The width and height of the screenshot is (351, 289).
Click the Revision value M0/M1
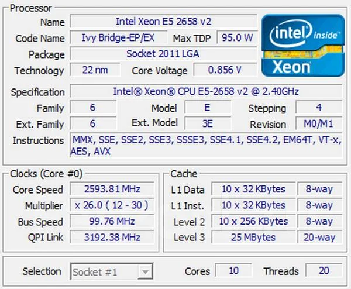click(319, 123)
